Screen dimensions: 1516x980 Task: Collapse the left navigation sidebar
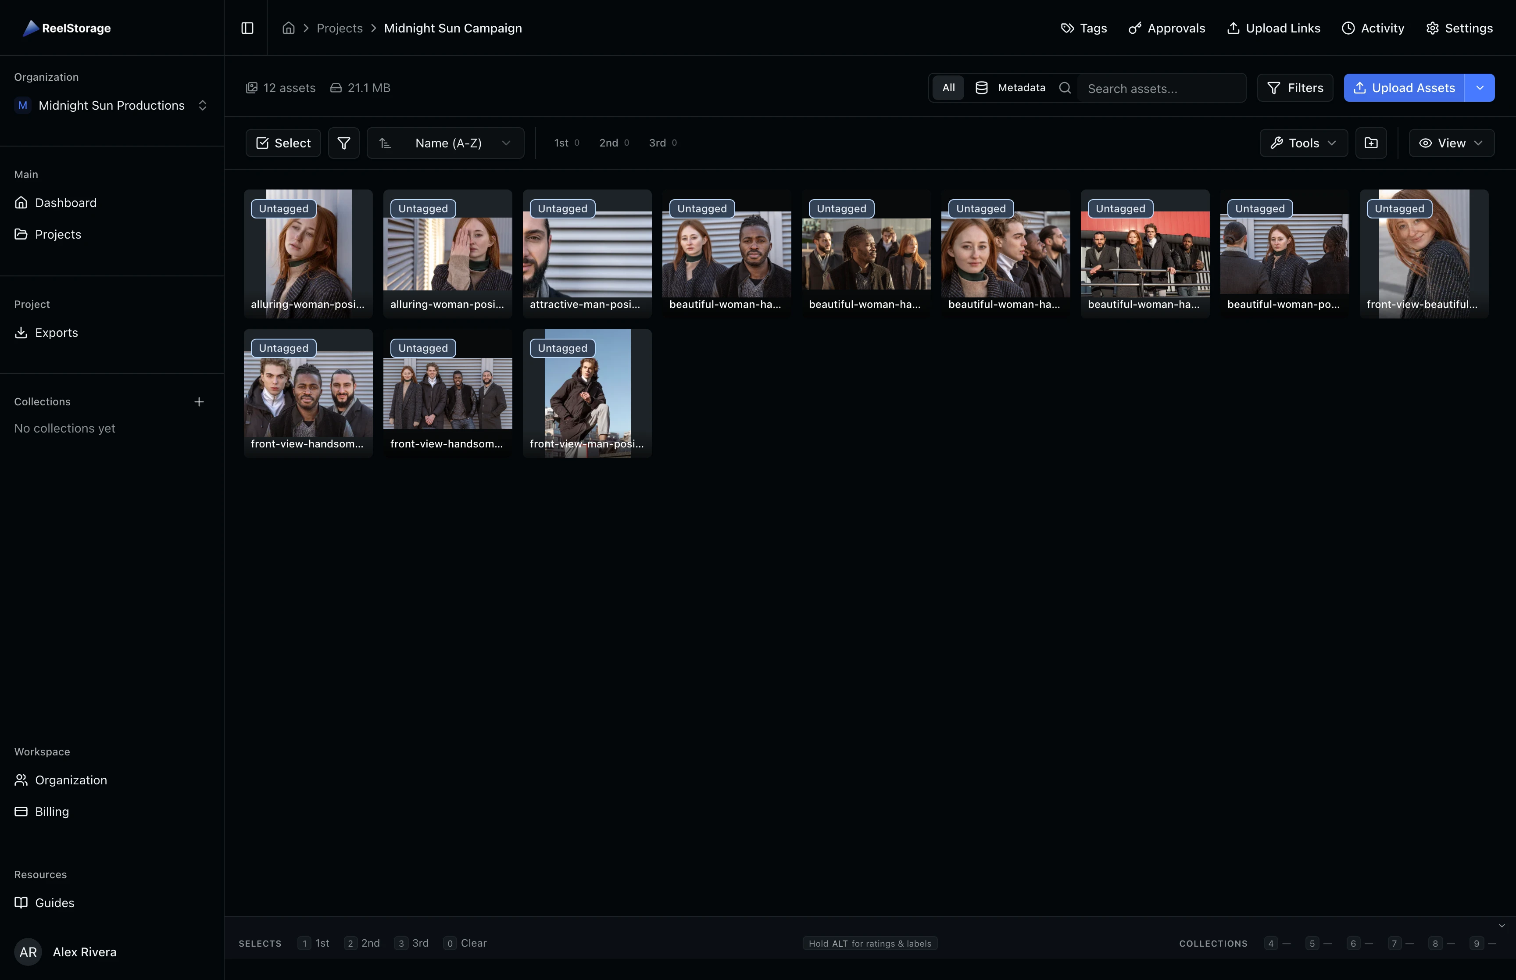tap(247, 28)
